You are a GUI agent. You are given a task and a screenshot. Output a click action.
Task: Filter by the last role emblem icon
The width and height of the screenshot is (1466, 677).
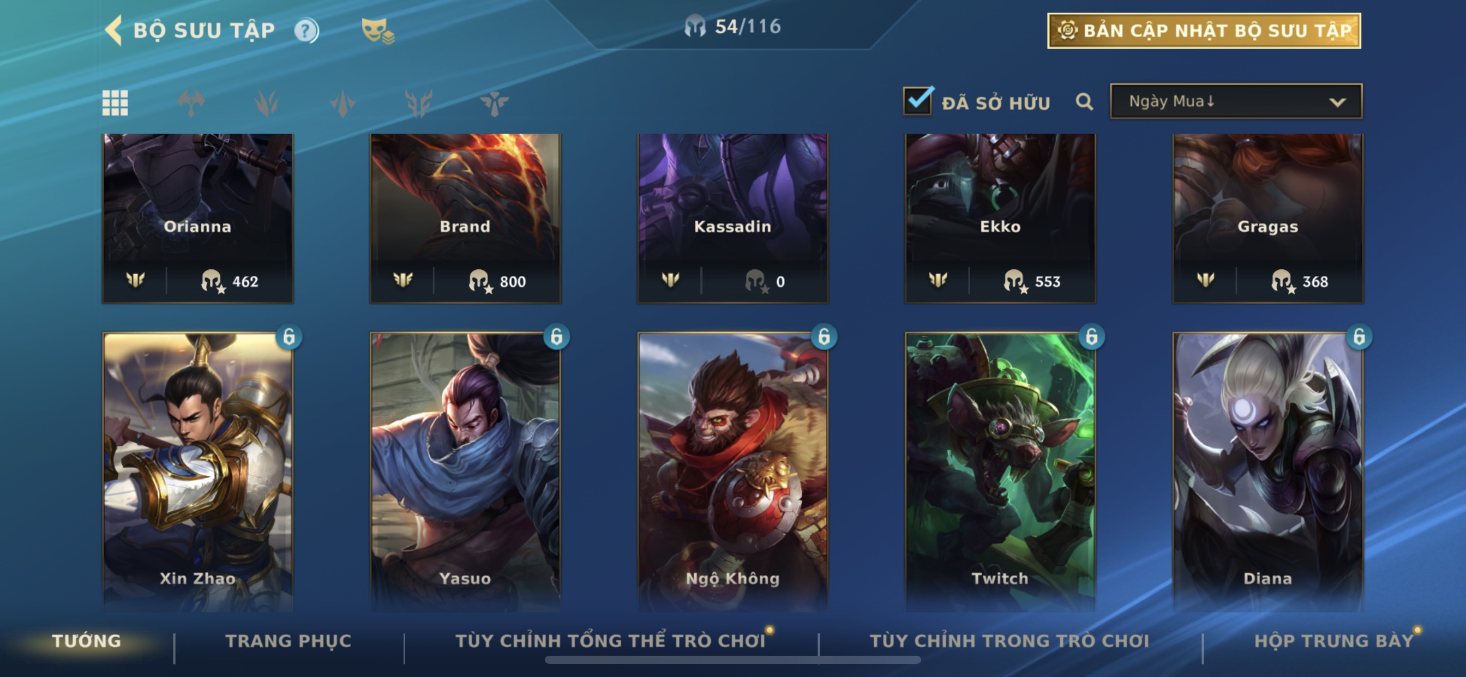coord(494,103)
